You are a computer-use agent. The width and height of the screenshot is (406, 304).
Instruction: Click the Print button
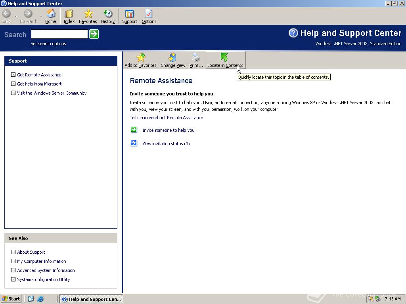[x=196, y=60]
